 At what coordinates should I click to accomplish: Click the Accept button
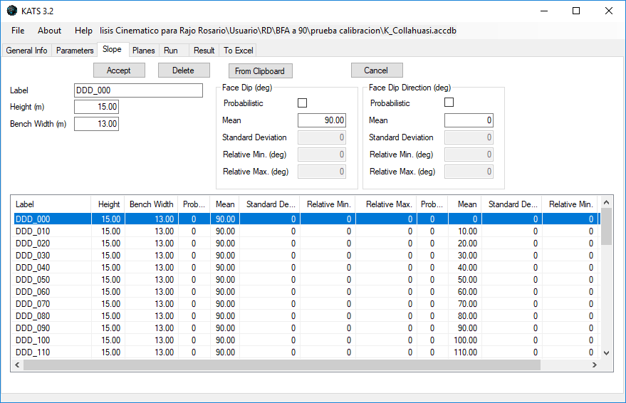119,70
